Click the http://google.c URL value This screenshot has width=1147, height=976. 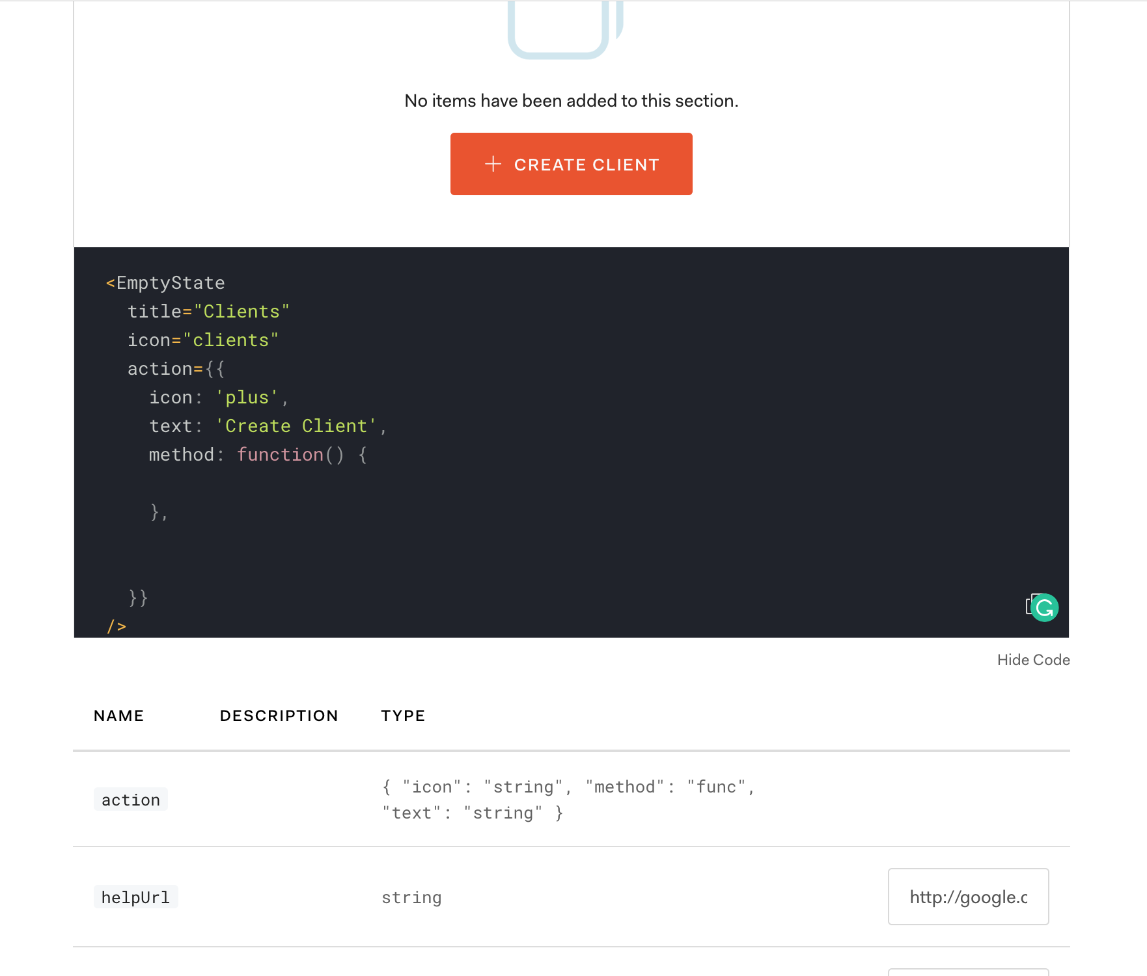point(969,897)
